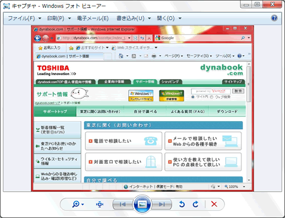Click the stop loading X icon in IE
285x218 pixels.
point(149,38)
